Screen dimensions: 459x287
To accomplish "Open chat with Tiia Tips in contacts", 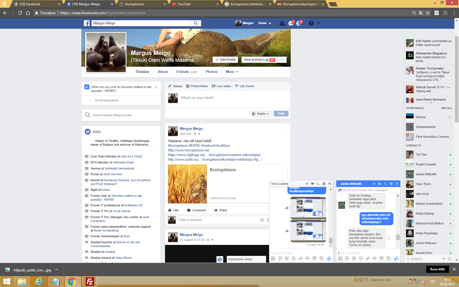I will [429, 155].
